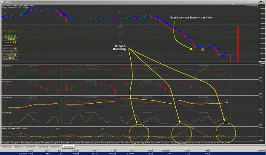Switch to the CADJPY,M1 chart tab

pos(6,147)
